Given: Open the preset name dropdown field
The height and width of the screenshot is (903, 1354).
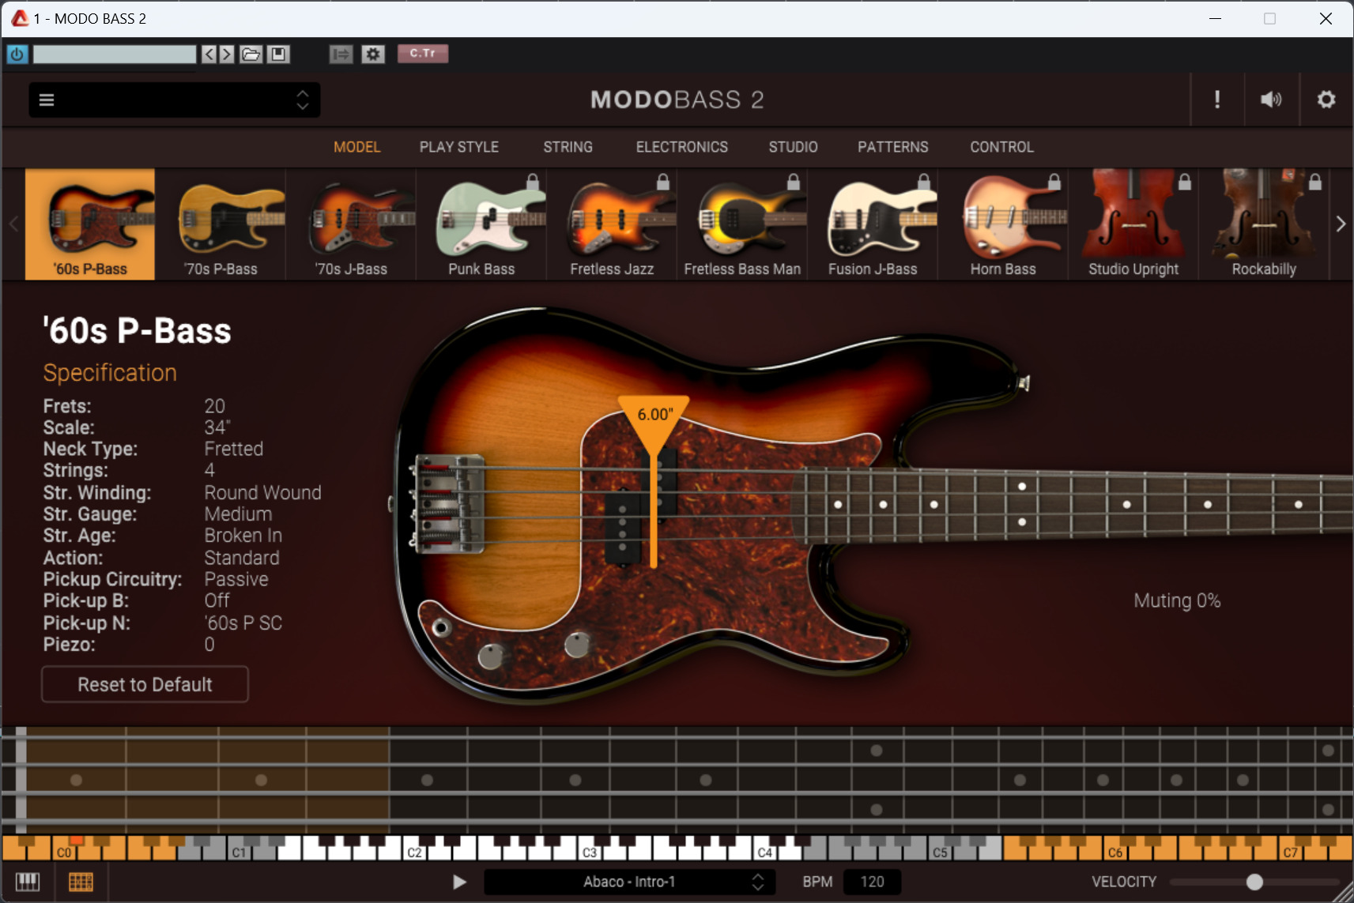Looking at the screenshot, I should point(175,100).
